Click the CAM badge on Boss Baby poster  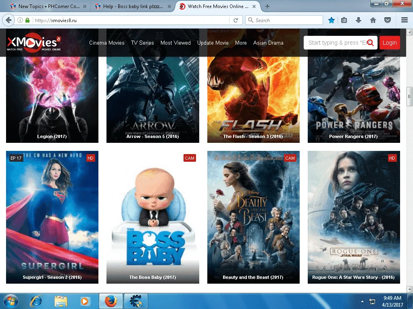pyautogui.click(x=190, y=158)
